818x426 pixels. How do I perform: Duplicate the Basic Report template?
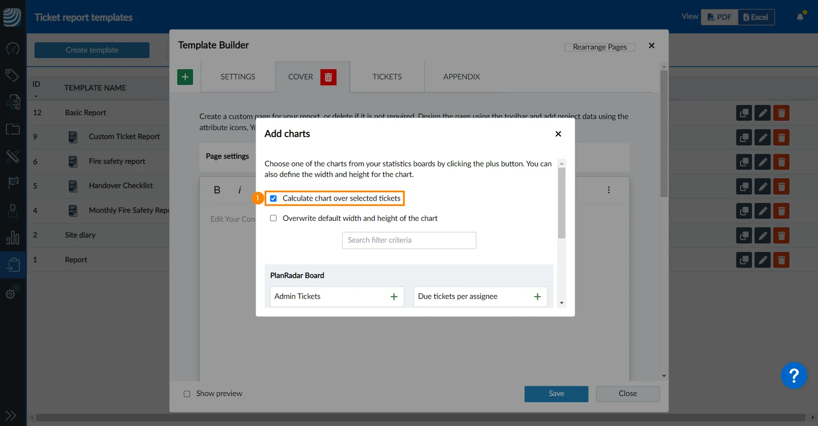coord(744,113)
